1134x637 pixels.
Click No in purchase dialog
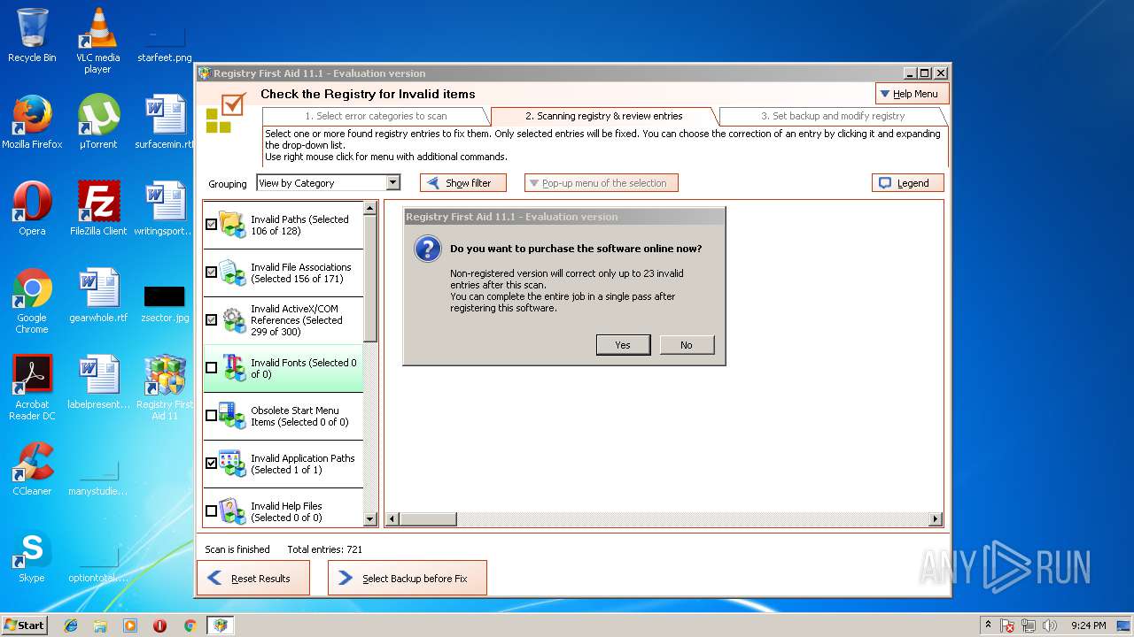(x=687, y=345)
